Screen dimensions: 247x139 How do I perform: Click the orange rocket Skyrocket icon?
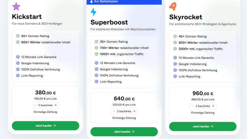pos(173,6)
